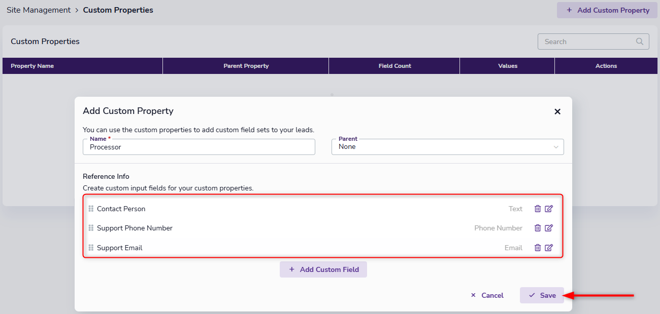Select the Support Email label

[119, 248]
